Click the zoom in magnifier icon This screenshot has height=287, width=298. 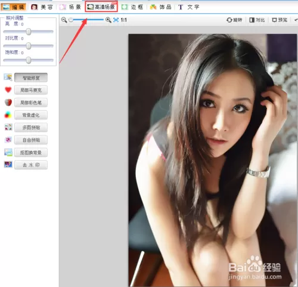(x=108, y=20)
